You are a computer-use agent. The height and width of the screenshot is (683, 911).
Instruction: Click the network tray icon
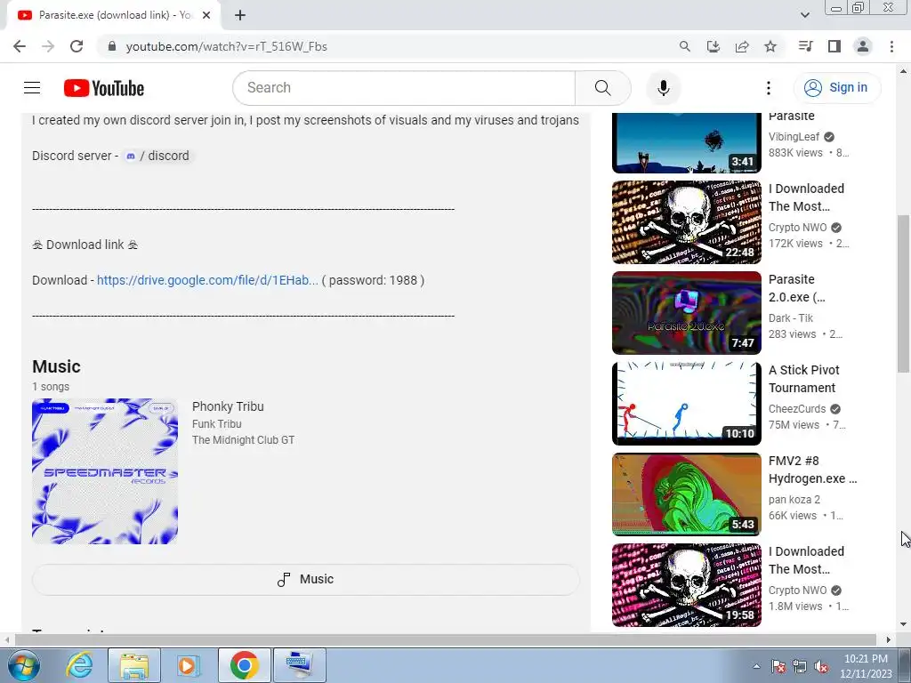800,666
